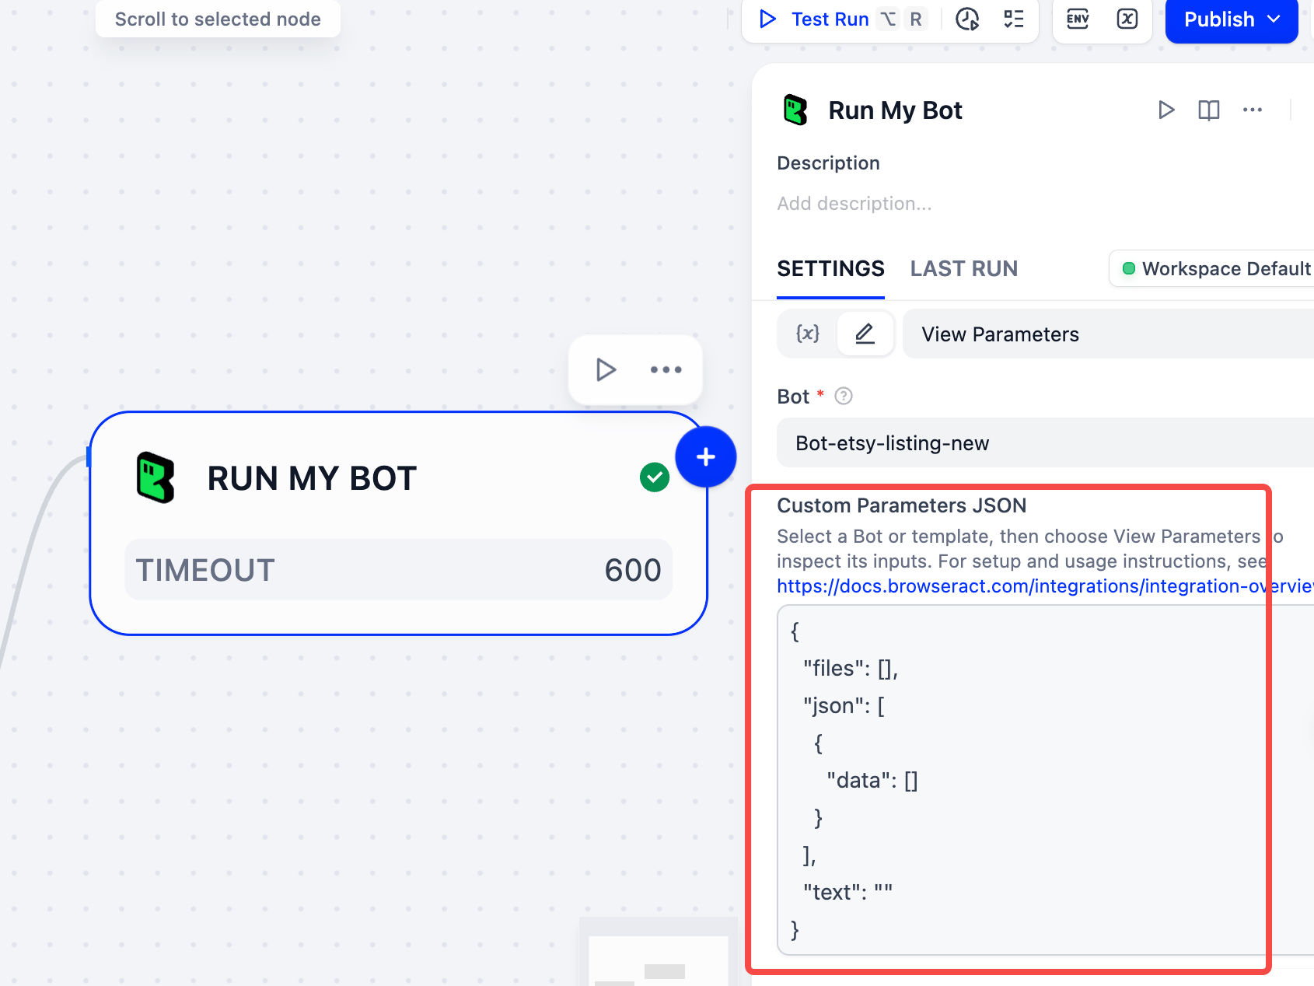Click the Run My Bot logo in panel header
The image size is (1314, 986).
pyautogui.click(x=795, y=110)
